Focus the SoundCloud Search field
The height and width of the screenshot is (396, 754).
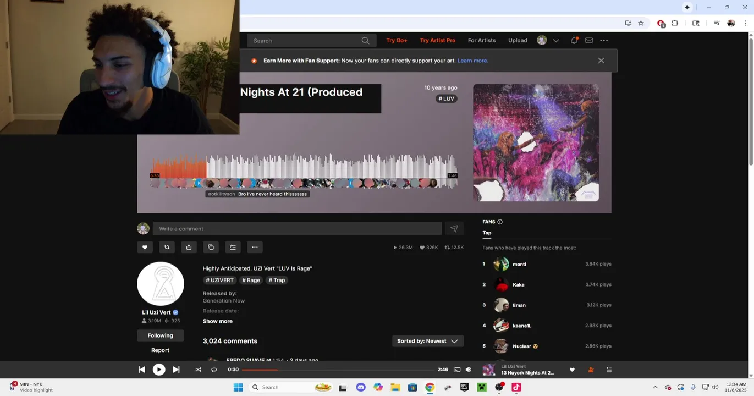(x=311, y=41)
